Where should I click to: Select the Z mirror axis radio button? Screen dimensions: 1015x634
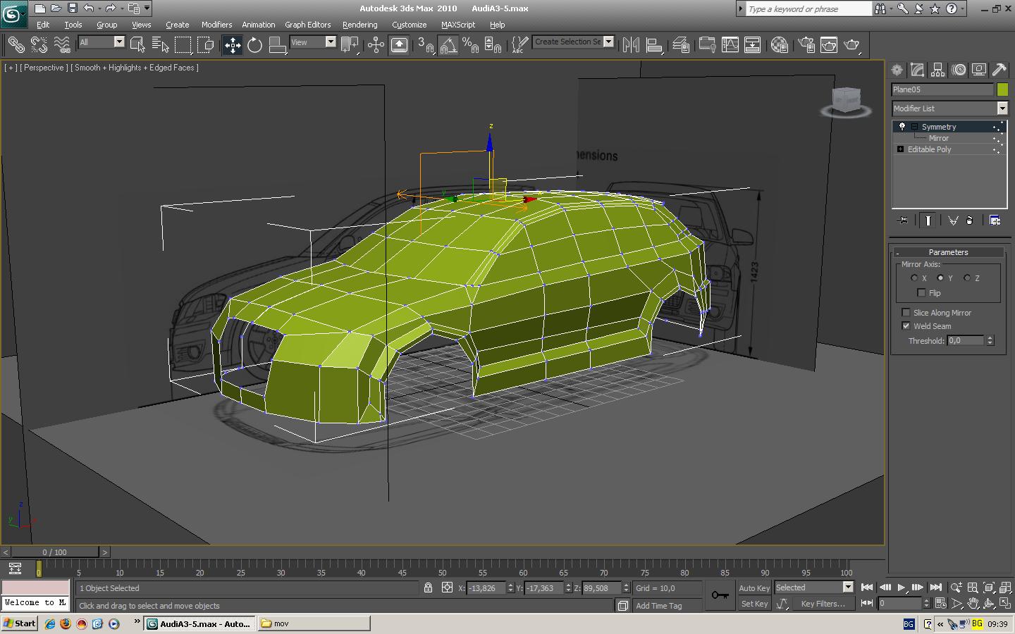coord(967,278)
